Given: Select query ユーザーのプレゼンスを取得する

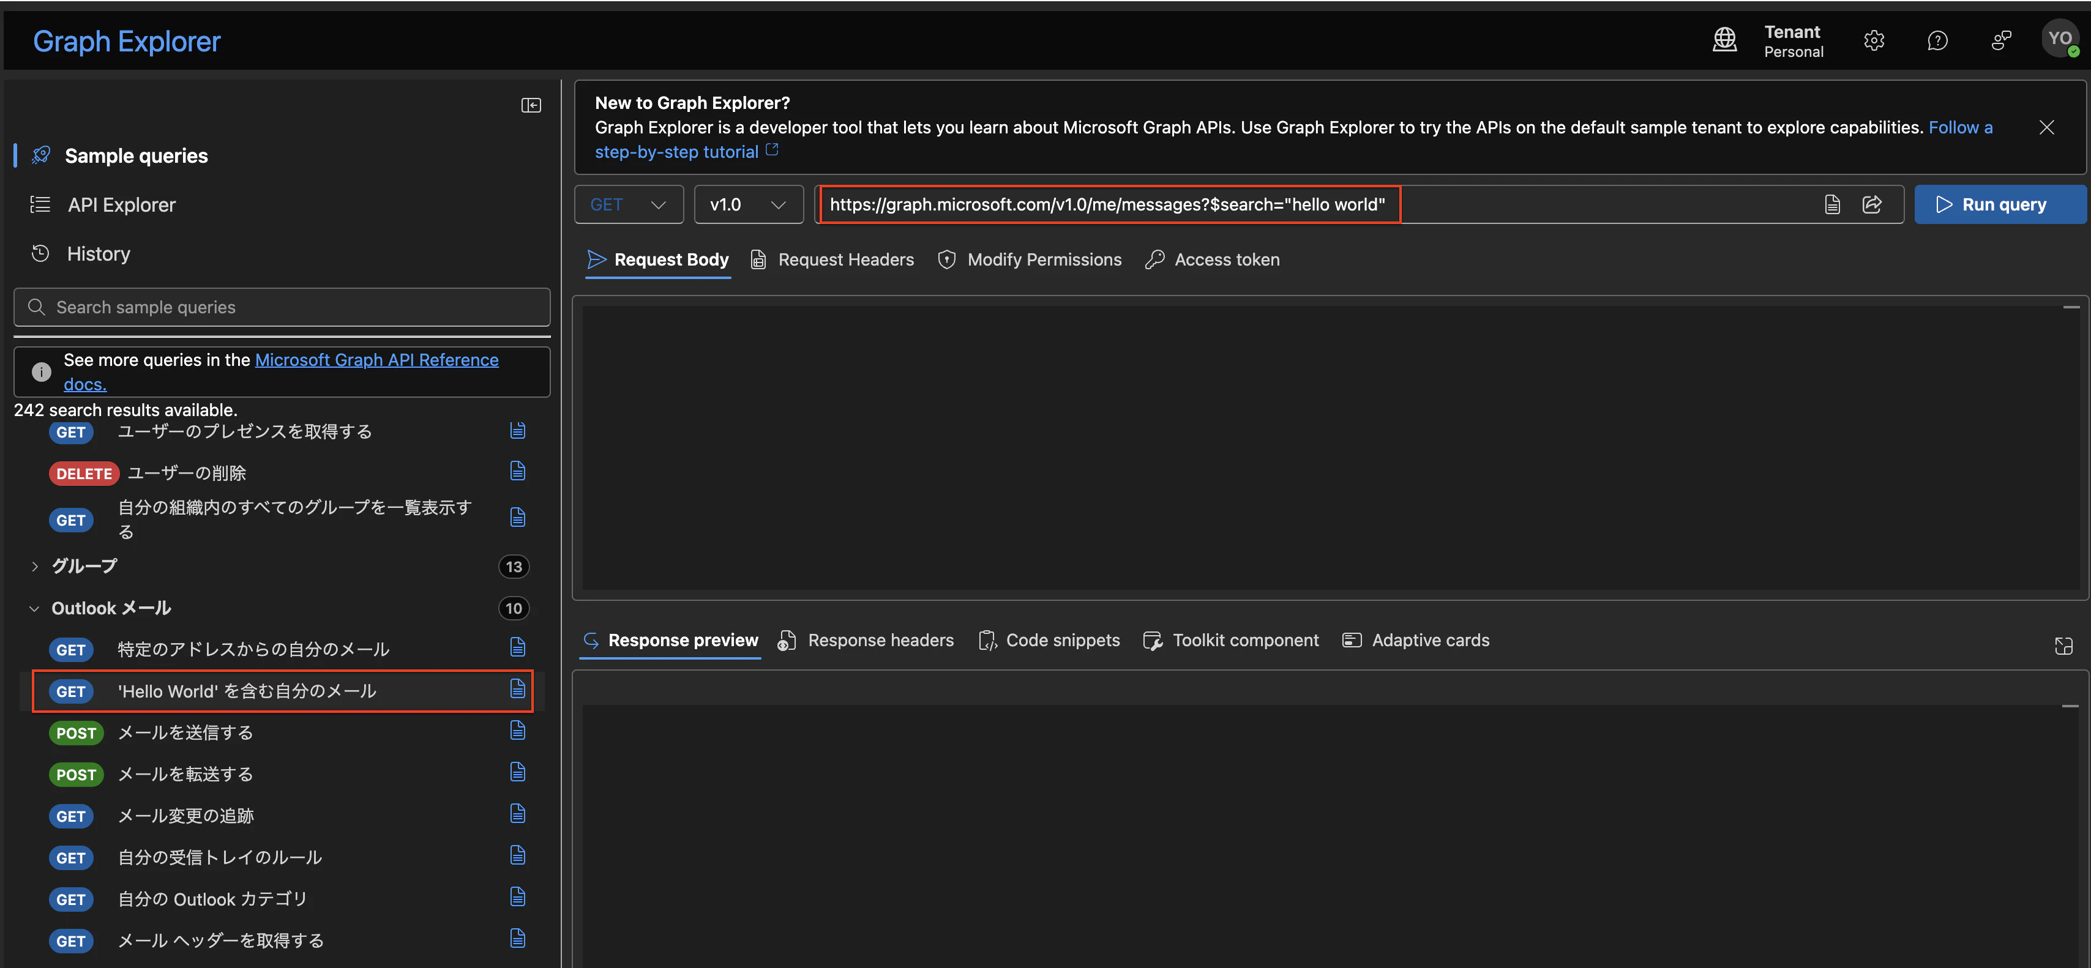Looking at the screenshot, I should pos(244,431).
